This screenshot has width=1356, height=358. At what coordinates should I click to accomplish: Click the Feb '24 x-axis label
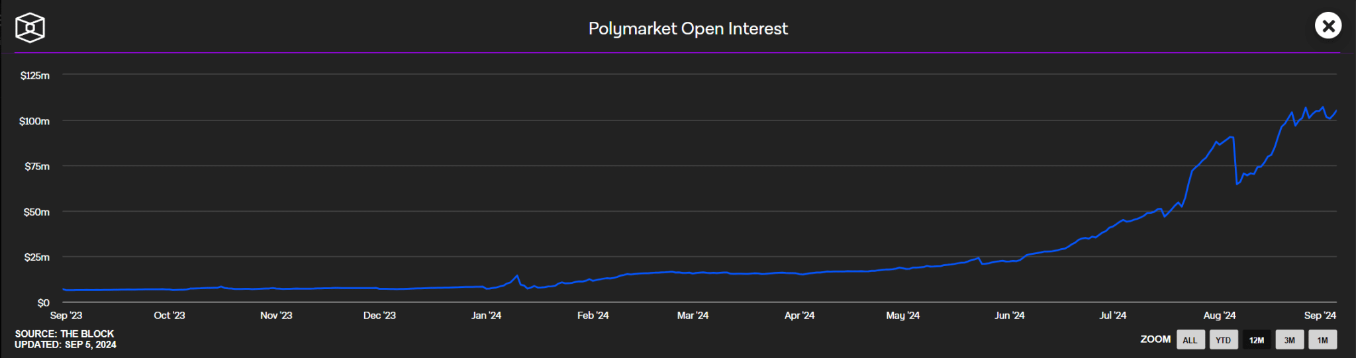593,315
